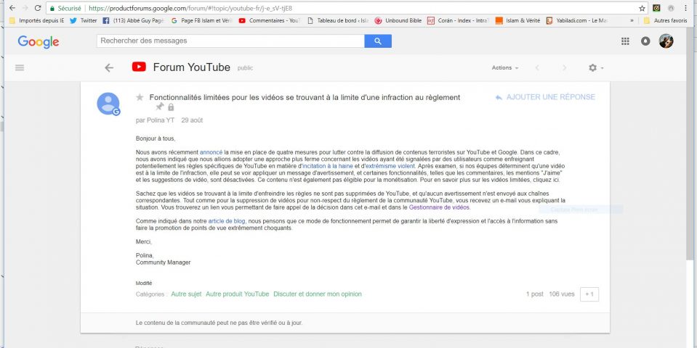Click the blue search magnifier button

click(x=378, y=41)
